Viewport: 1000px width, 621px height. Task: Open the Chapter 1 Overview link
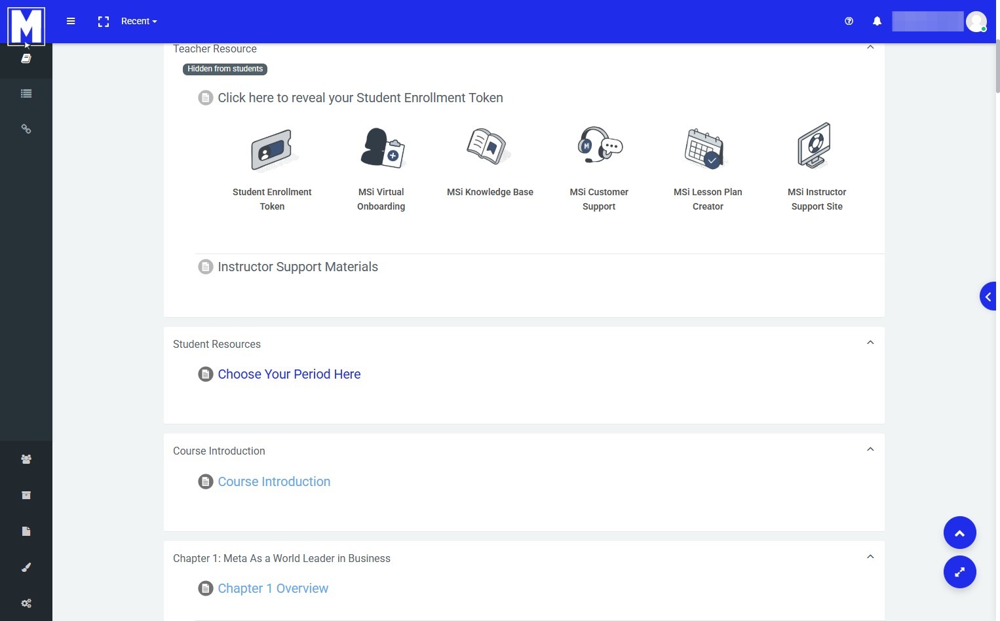273,588
